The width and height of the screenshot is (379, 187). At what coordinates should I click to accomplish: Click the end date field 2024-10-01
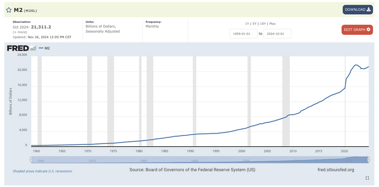277,34
